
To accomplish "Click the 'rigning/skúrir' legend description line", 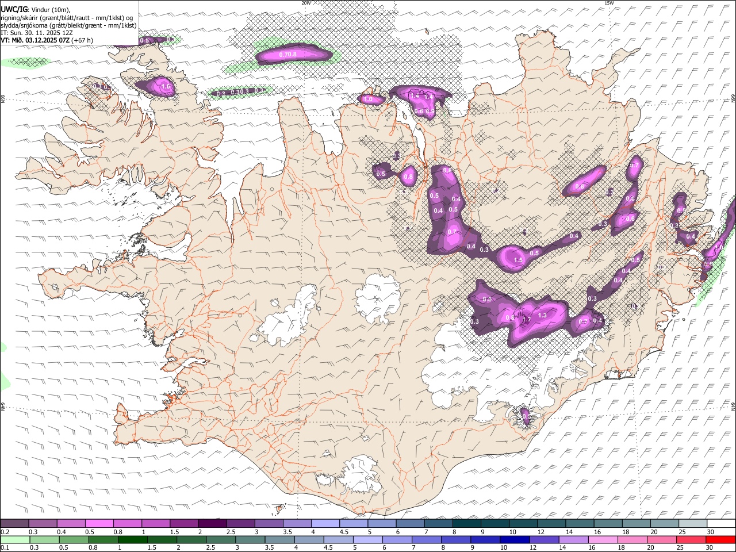I will coord(66,18).
